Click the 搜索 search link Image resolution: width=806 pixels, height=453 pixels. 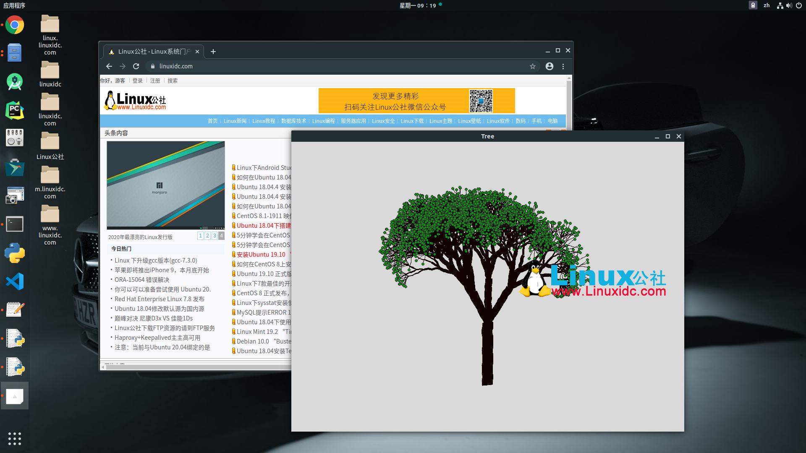pyautogui.click(x=173, y=81)
